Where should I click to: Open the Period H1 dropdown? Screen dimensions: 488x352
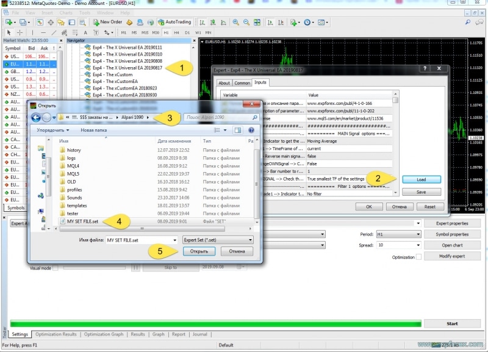[398, 234]
